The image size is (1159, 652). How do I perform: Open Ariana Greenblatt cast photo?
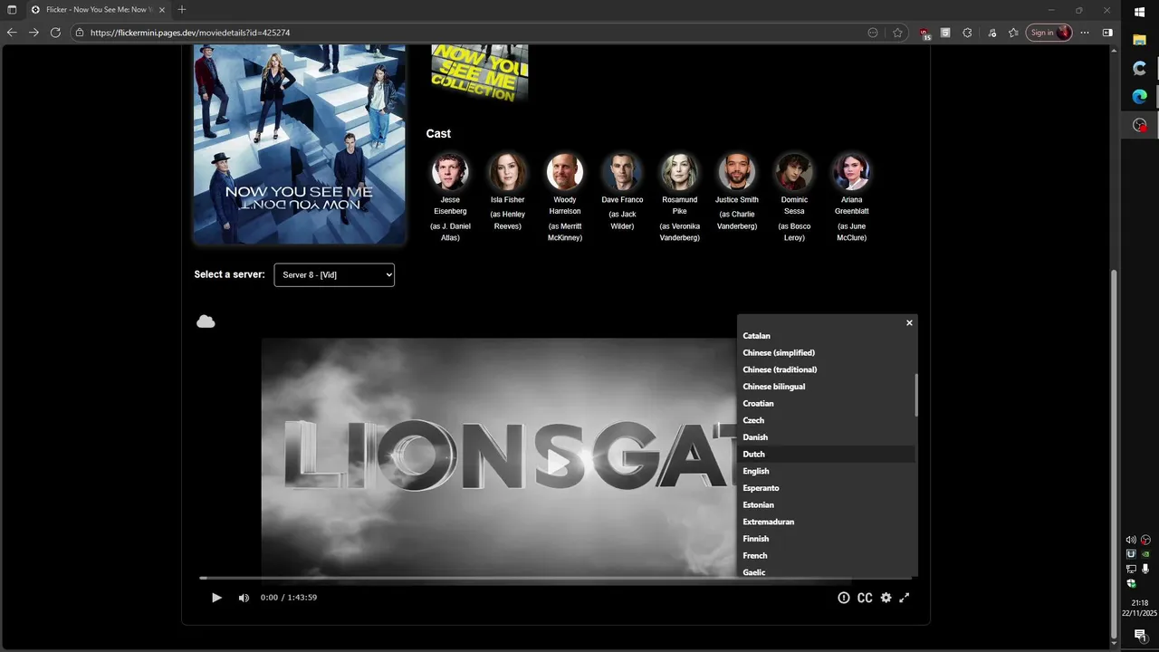click(851, 171)
